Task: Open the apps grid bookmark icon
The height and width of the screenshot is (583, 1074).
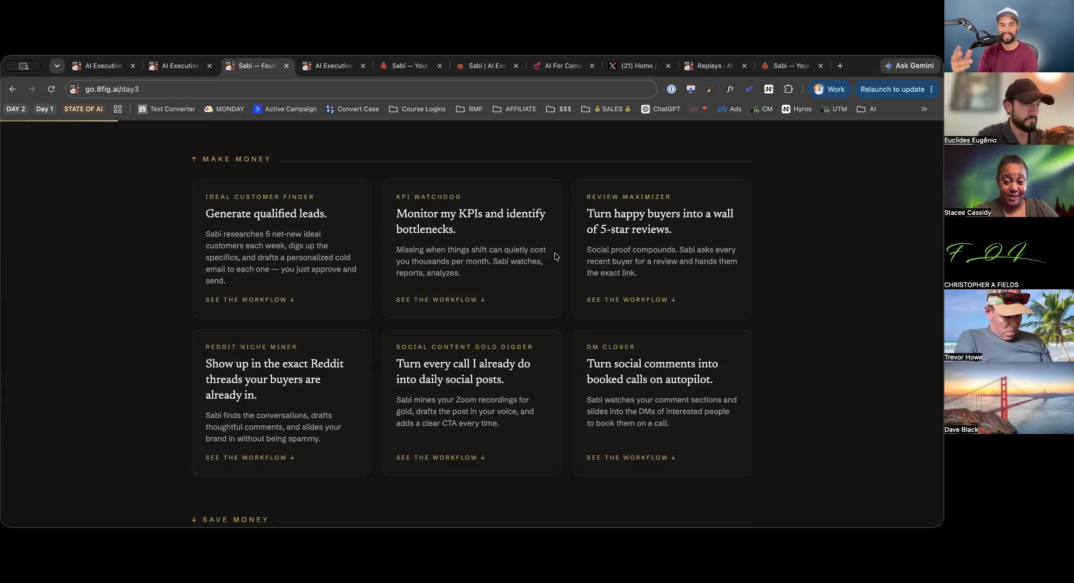Action: click(x=118, y=109)
